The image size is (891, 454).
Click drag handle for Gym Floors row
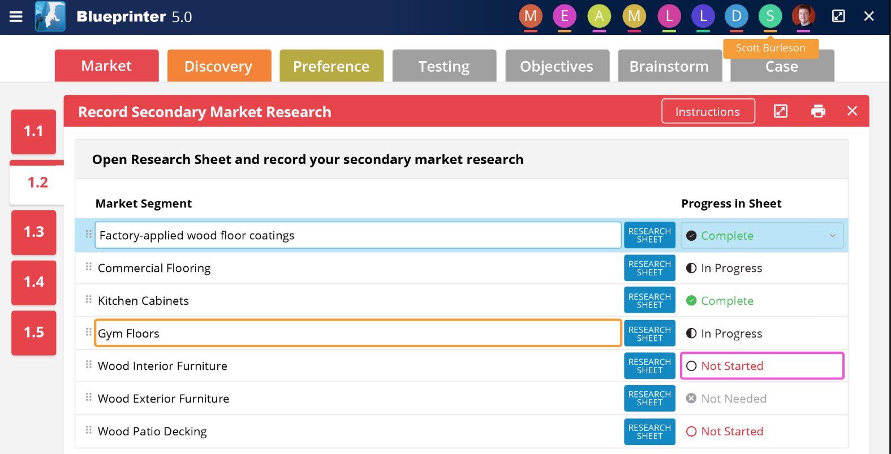pos(89,332)
